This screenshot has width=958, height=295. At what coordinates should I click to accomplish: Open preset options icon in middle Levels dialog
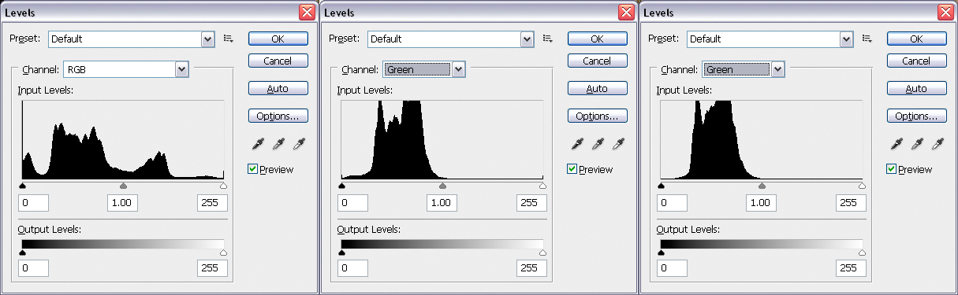[548, 38]
